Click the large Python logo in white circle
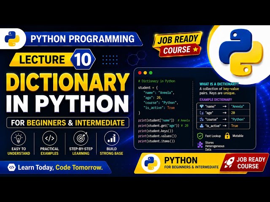This screenshot has width=270, height=202. click(x=241, y=52)
